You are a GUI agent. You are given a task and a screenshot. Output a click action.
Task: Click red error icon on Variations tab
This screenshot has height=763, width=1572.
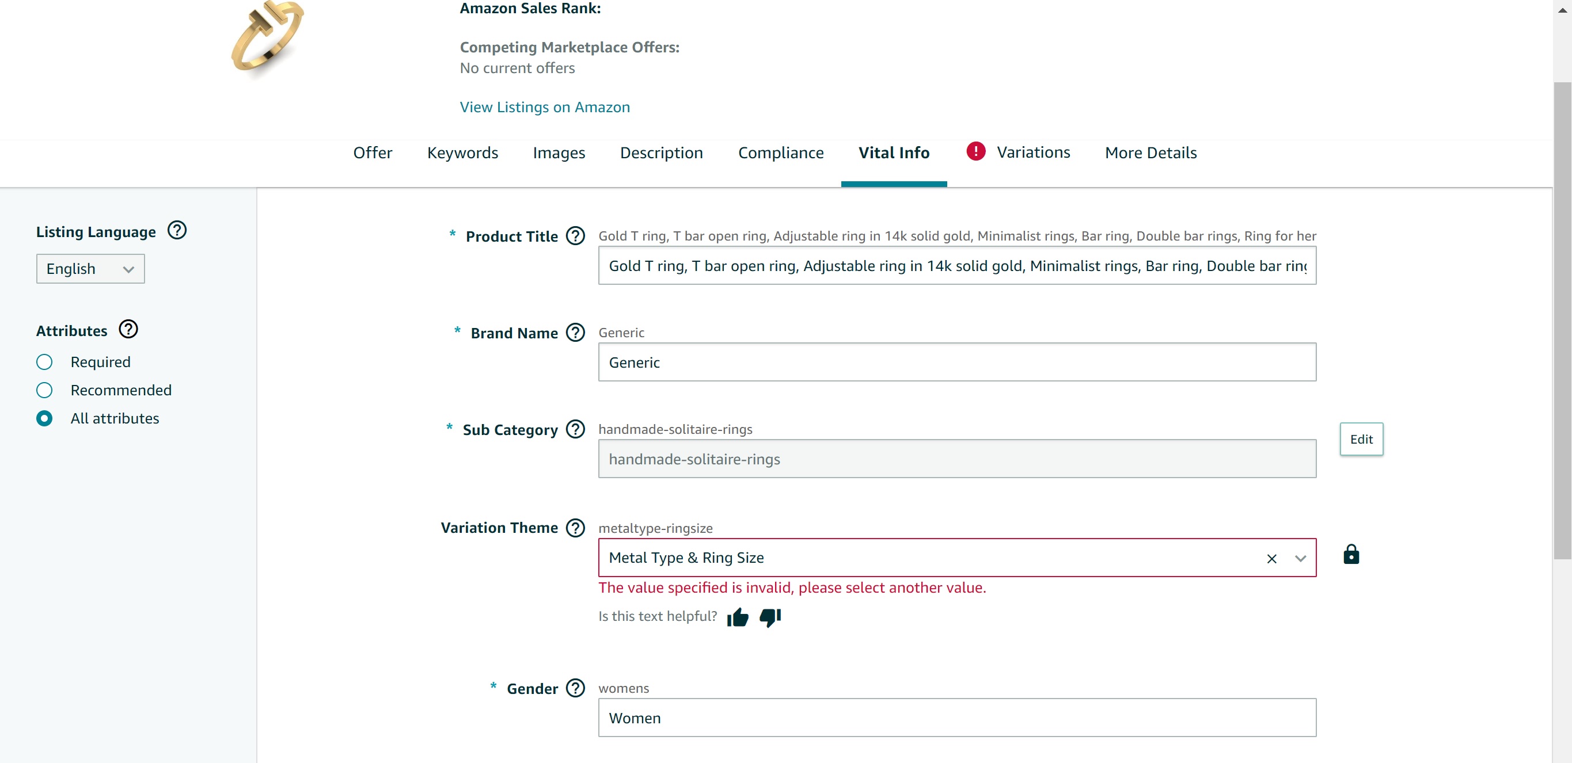pyautogui.click(x=976, y=151)
